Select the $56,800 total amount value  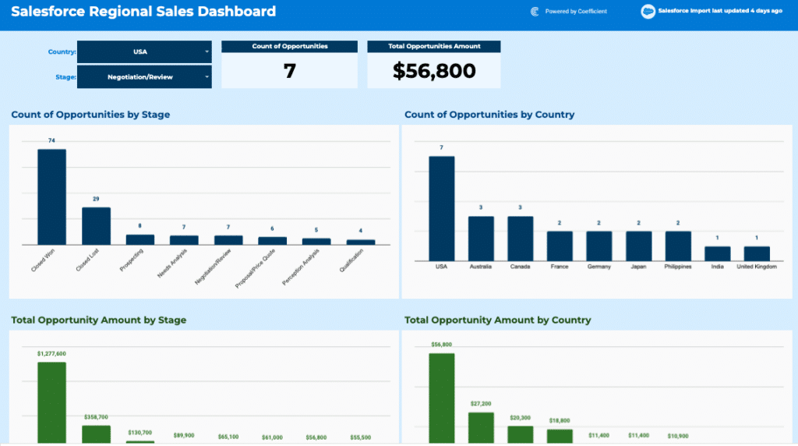click(434, 71)
